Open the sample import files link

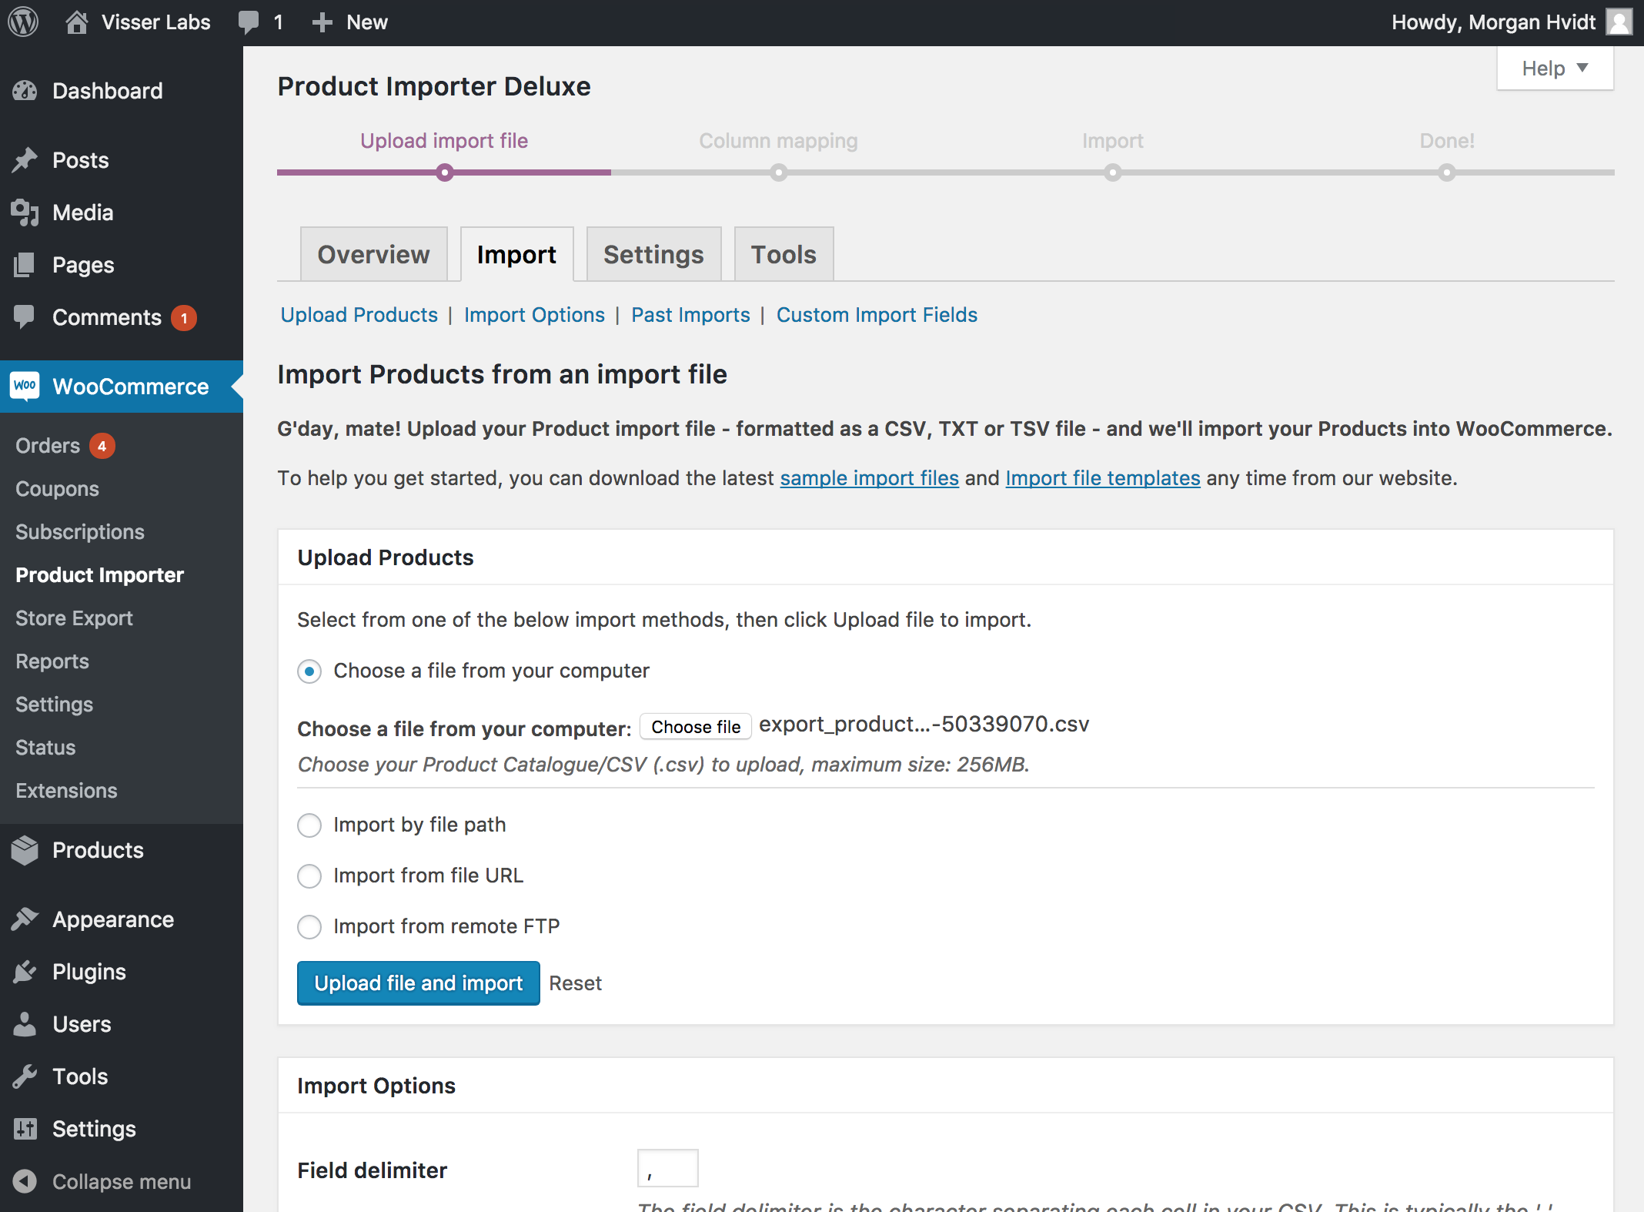[x=870, y=478]
